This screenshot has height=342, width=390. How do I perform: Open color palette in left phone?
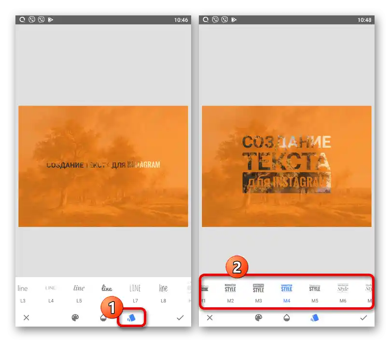click(75, 318)
